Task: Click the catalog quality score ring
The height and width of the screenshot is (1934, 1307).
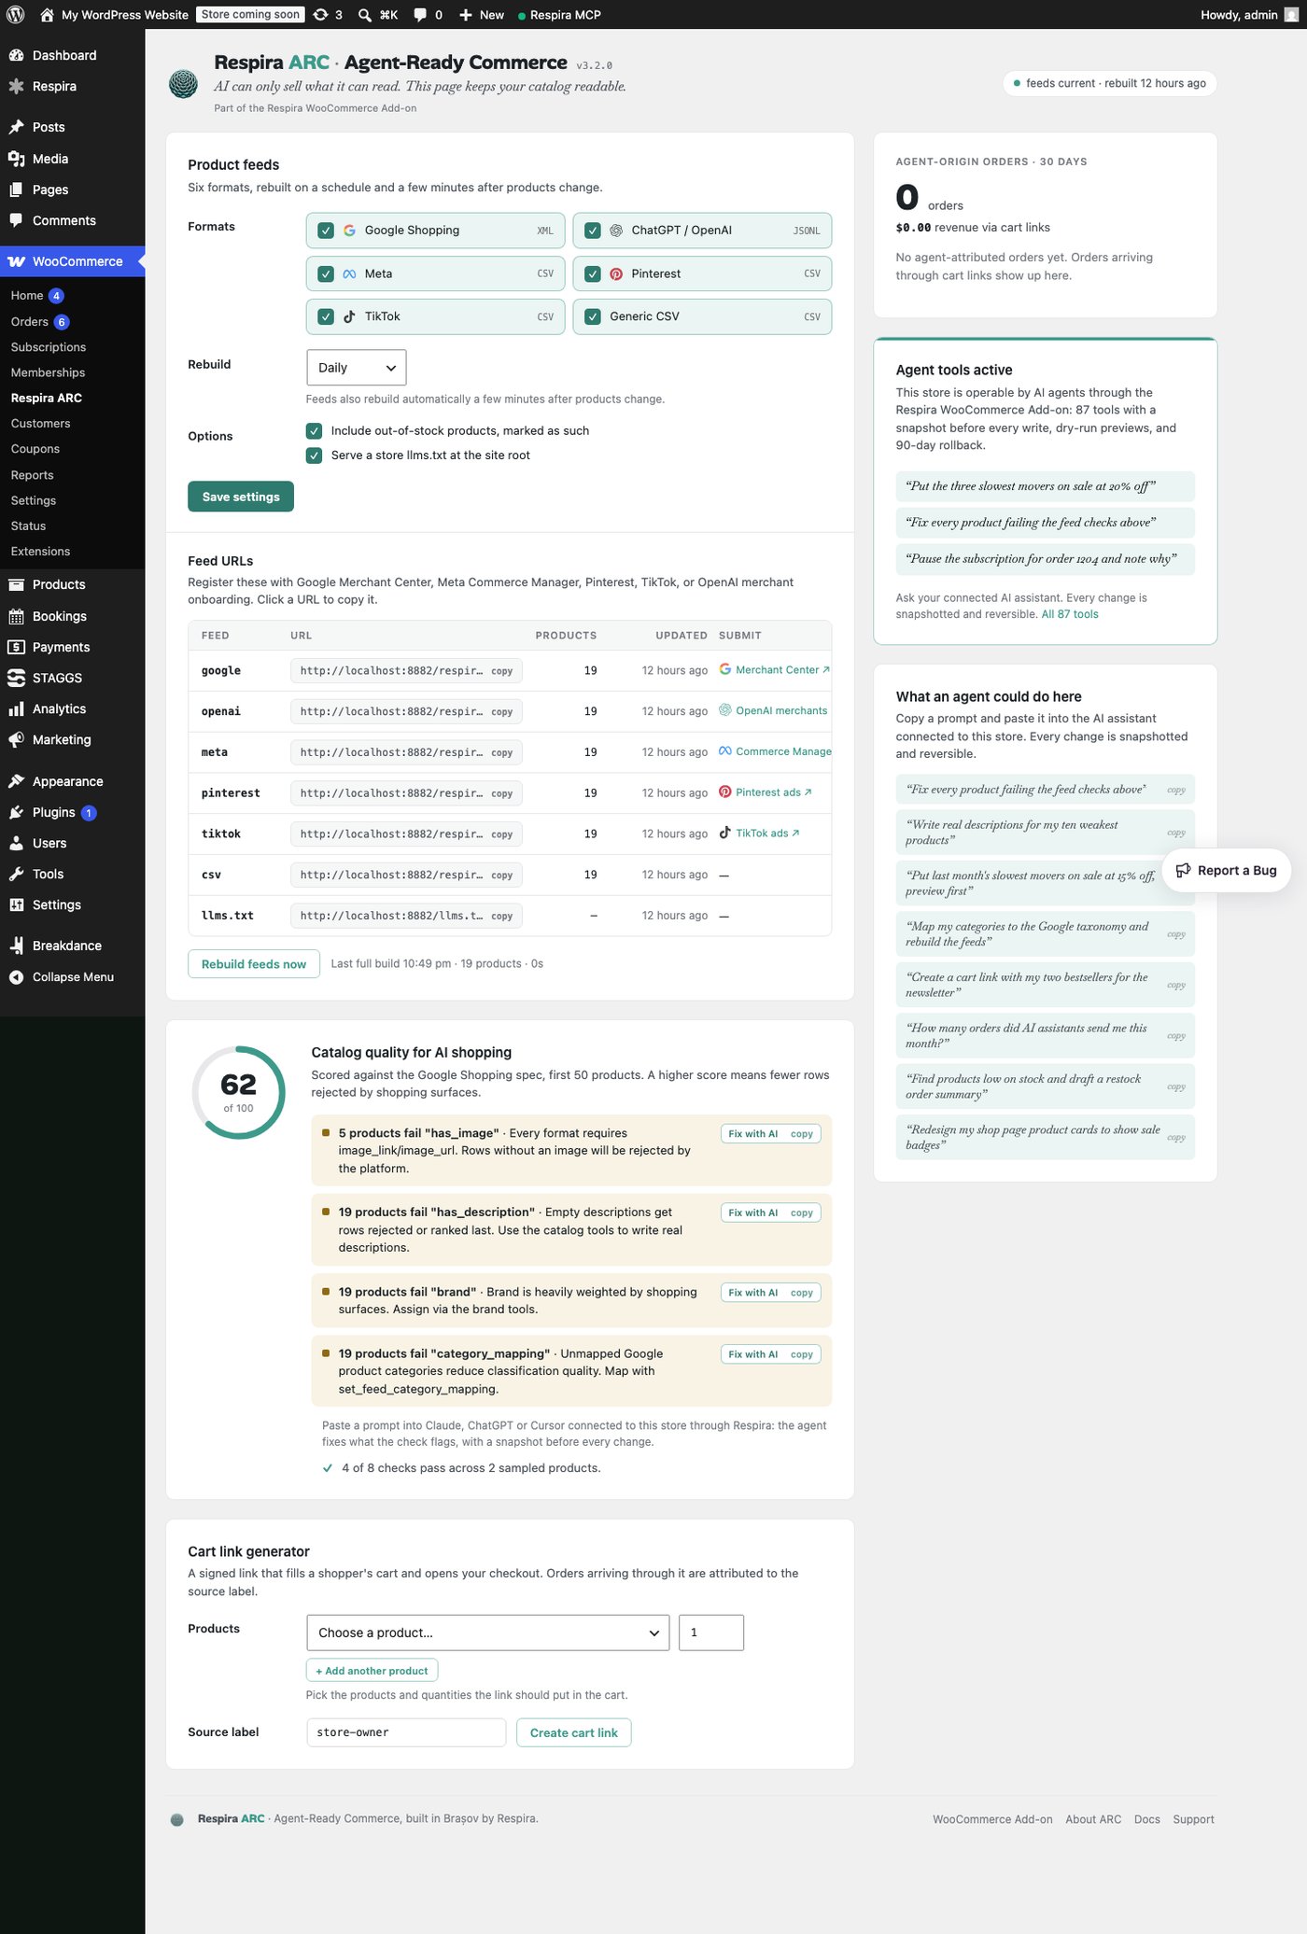Action: (238, 1092)
